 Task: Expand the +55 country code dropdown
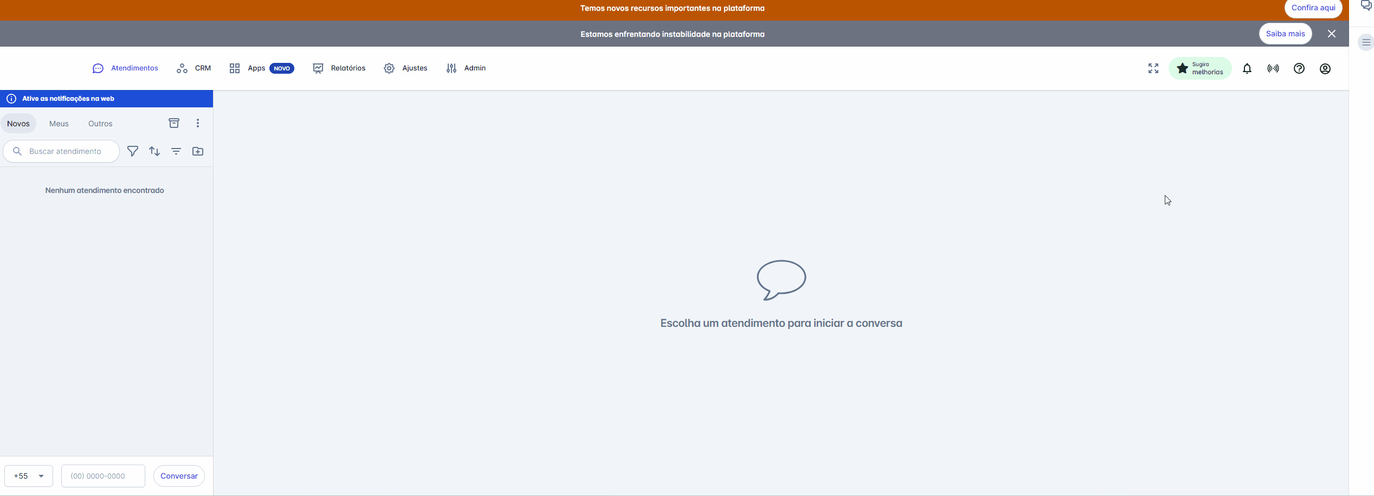[x=29, y=476]
